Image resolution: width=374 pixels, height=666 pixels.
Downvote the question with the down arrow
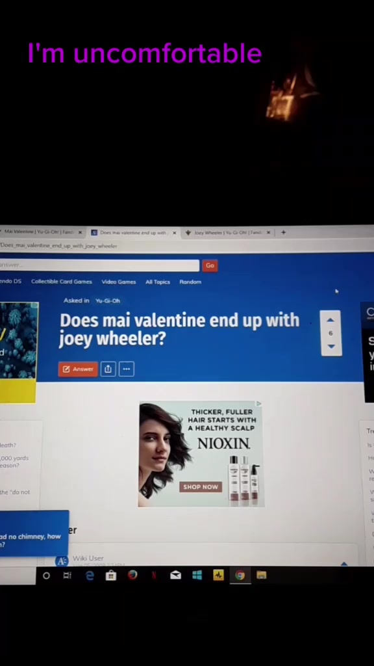[330, 346]
